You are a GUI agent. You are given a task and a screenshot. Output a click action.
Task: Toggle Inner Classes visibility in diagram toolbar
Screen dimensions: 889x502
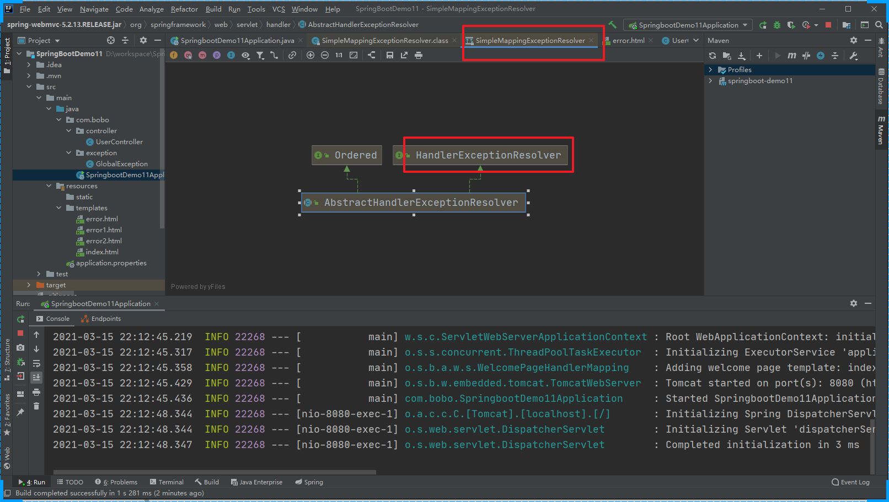[231, 55]
